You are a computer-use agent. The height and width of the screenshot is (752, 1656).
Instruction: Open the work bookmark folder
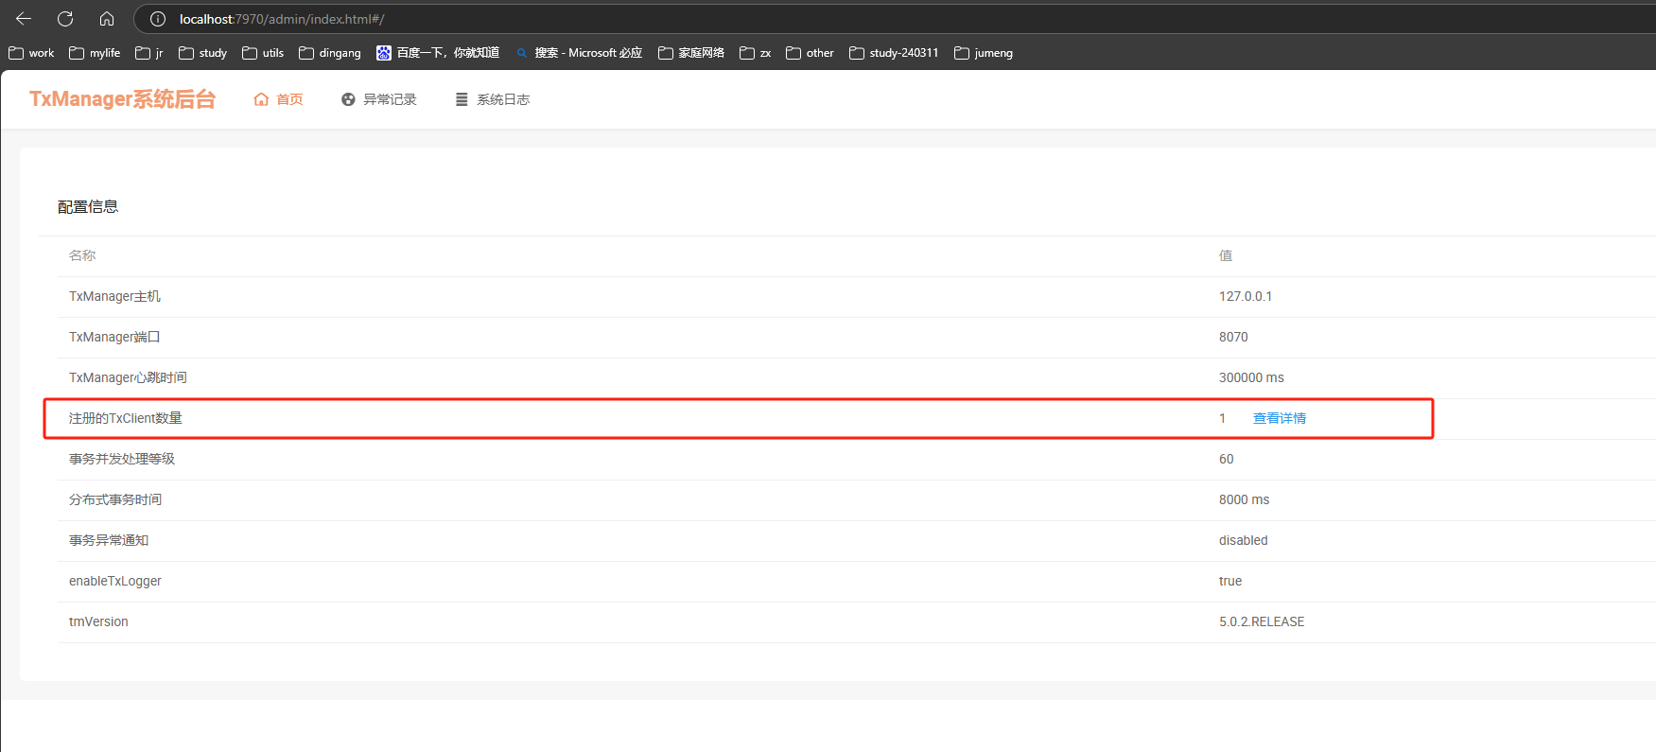pyautogui.click(x=31, y=53)
